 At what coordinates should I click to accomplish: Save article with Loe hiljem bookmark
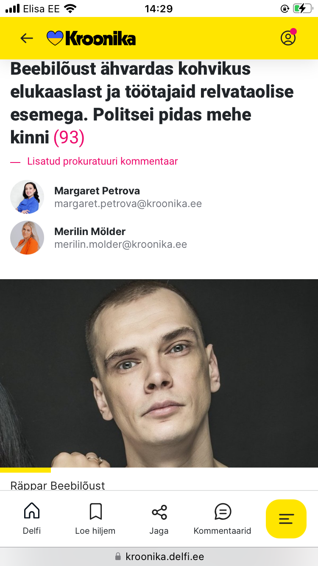[x=95, y=518]
